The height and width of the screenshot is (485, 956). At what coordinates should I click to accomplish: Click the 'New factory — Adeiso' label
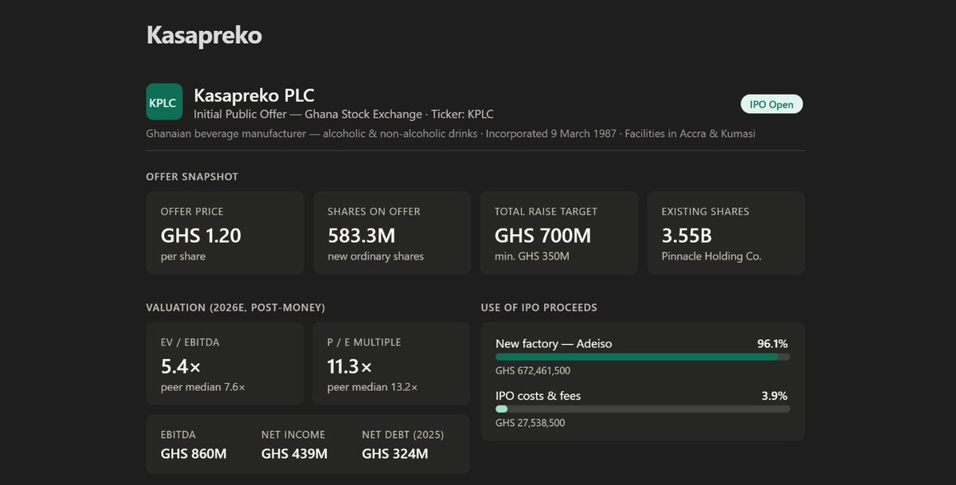pos(554,344)
